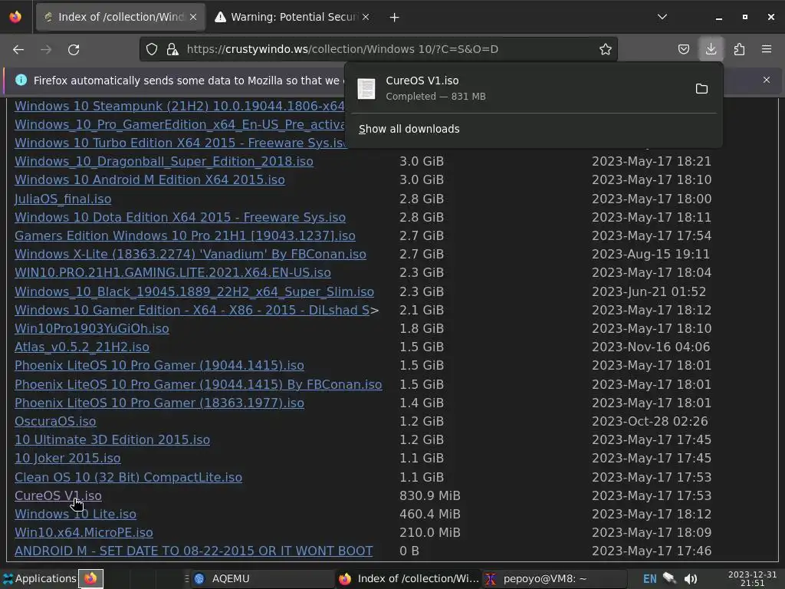
Task: Switch to the AQEMU taskbar window
Action: tap(263, 578)
